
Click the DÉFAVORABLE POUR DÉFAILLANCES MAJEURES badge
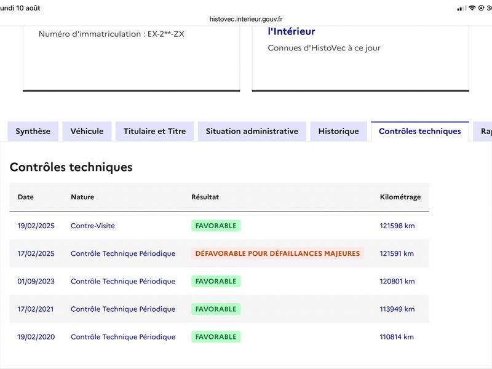click(x=278, y=253)
